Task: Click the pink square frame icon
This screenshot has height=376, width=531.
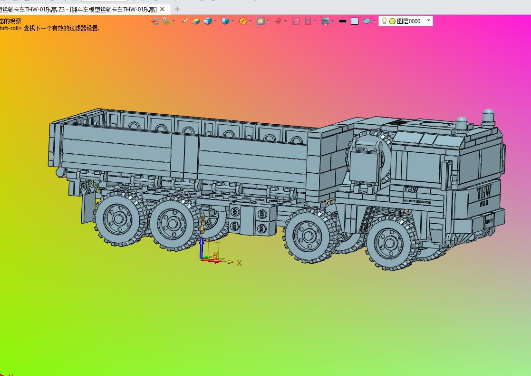Action: 296,21
